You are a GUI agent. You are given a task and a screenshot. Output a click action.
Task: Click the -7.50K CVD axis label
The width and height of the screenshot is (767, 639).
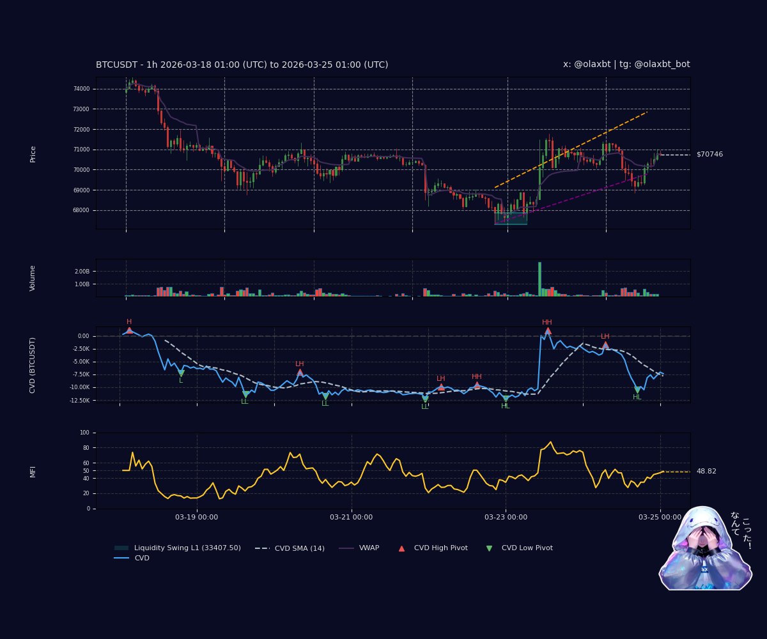(x=81, y=374)
